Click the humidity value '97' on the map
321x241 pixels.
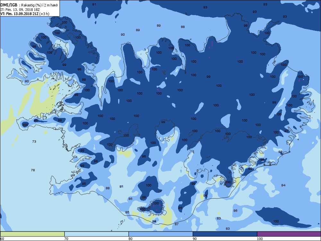pyautogui.click(x=286, y=131)
